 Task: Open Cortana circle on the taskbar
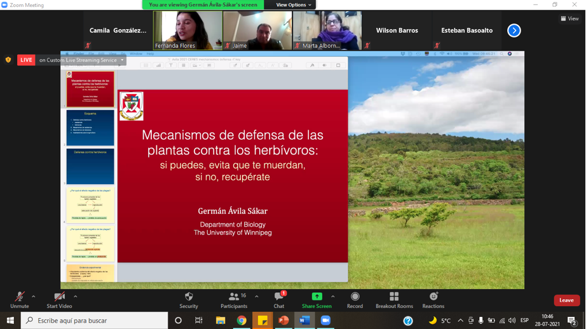coord(178,320)
